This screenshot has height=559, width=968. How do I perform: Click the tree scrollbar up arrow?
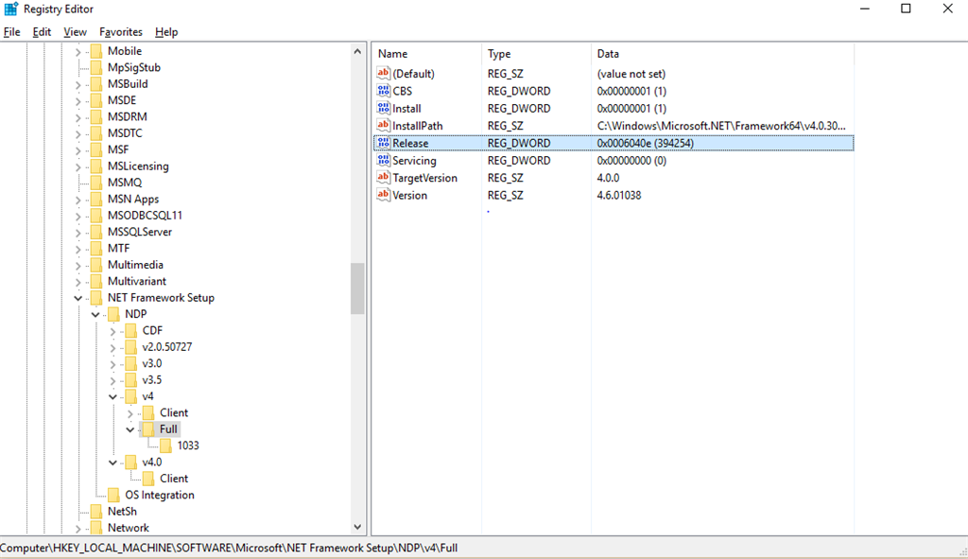coord(357,51)
